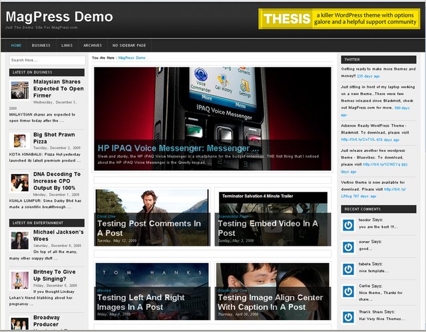Click Britney post thumbnail
Screen dimensions: 426x332
coord(19,280)
